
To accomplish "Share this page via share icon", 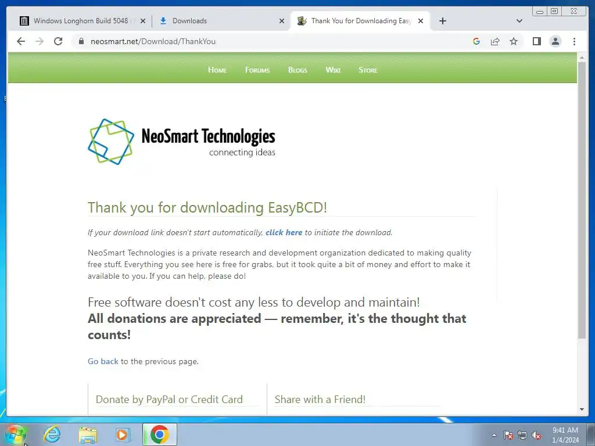I will tap(495, 41).
